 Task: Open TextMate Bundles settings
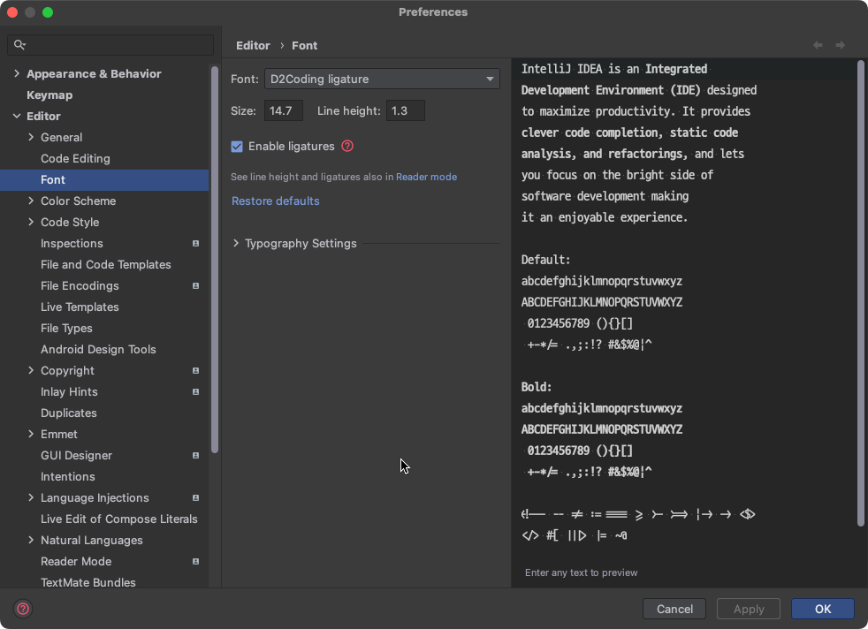coord(88,582)
